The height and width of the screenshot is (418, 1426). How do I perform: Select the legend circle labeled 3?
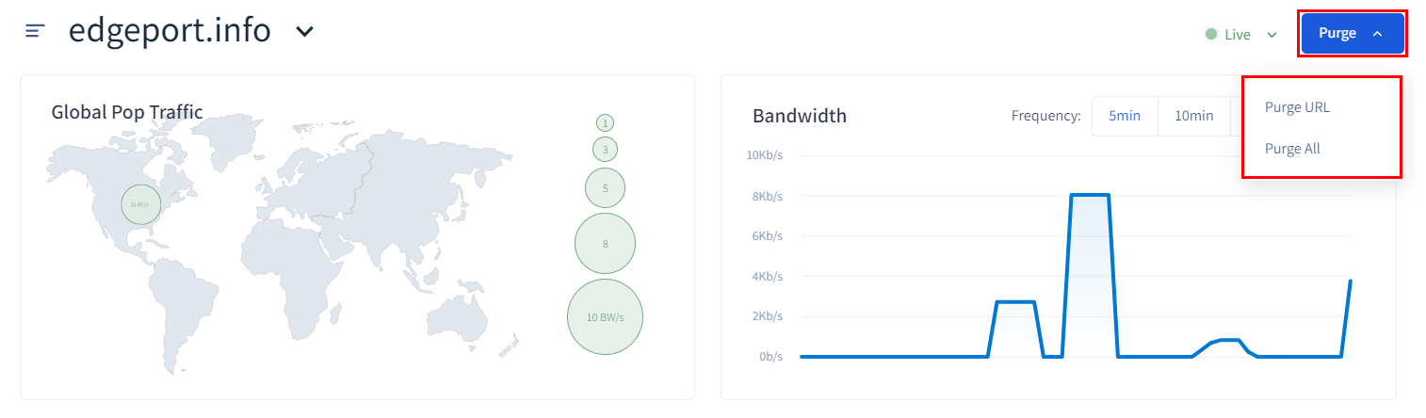click(605, 149)
